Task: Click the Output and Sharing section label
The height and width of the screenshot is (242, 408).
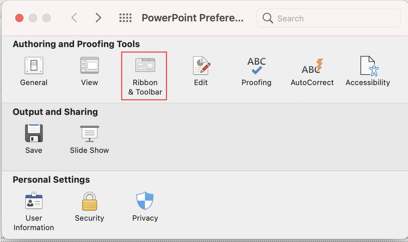Action: (x=55, y=112)
